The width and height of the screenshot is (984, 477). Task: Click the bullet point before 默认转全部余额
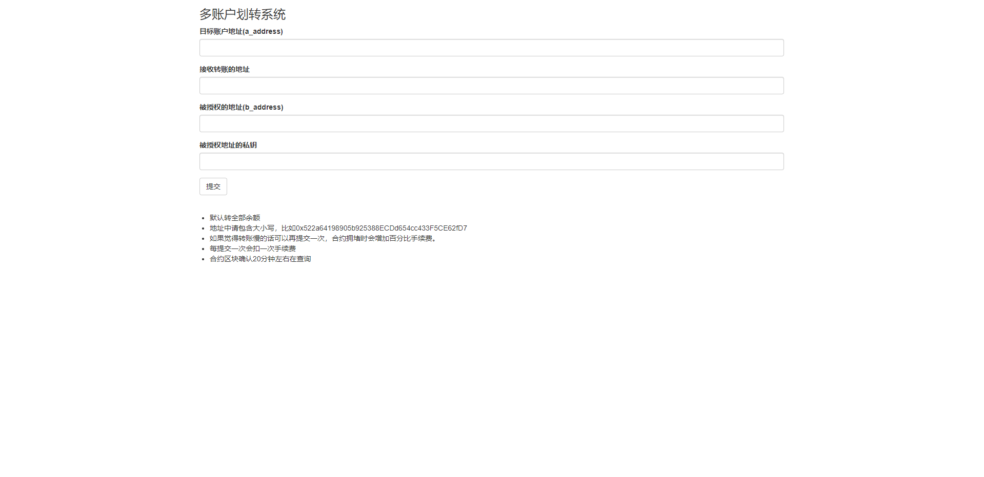(203, 218)
